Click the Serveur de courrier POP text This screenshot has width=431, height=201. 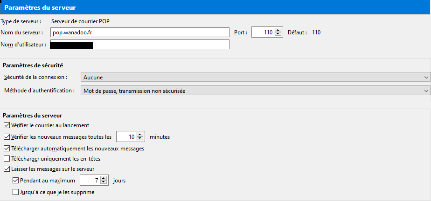(x=81, y=21)
